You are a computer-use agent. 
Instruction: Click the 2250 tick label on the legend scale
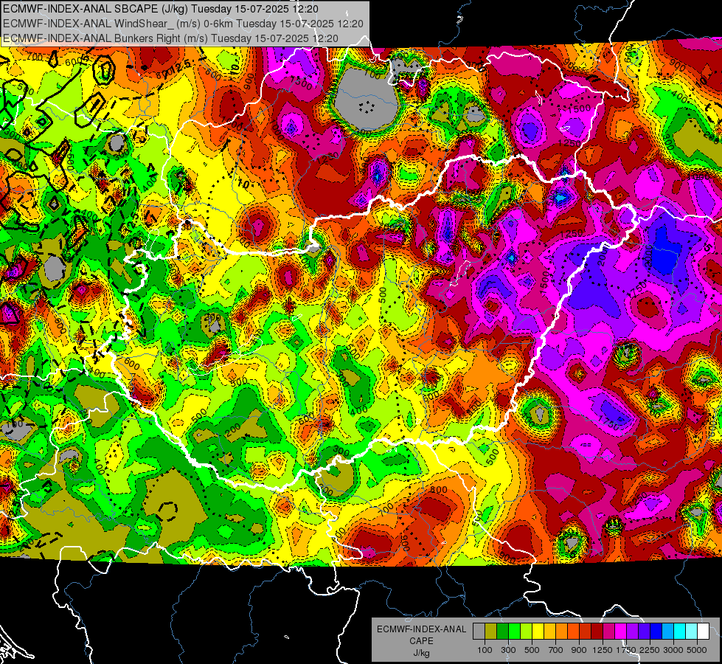tap(650, 650)
